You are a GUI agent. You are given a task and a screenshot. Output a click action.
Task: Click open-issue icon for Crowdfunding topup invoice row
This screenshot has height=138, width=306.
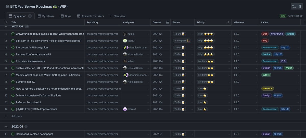[x=13, y=34]
